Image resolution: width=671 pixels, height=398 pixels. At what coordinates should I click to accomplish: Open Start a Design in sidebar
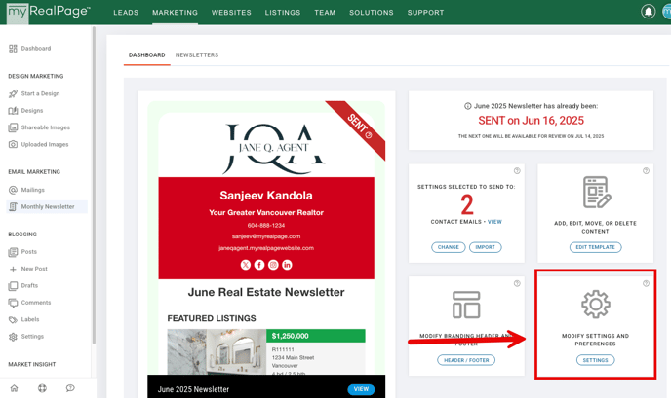pyautogui.click(x=40, y=93)
